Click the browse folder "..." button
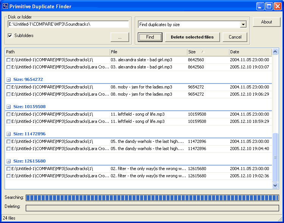The width and height of the screenshot is (284, 223). coord(120,37)
